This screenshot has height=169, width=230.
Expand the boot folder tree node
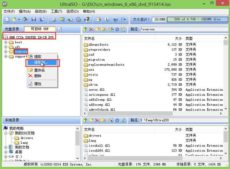pyautogui.click(x=6, y=42)
